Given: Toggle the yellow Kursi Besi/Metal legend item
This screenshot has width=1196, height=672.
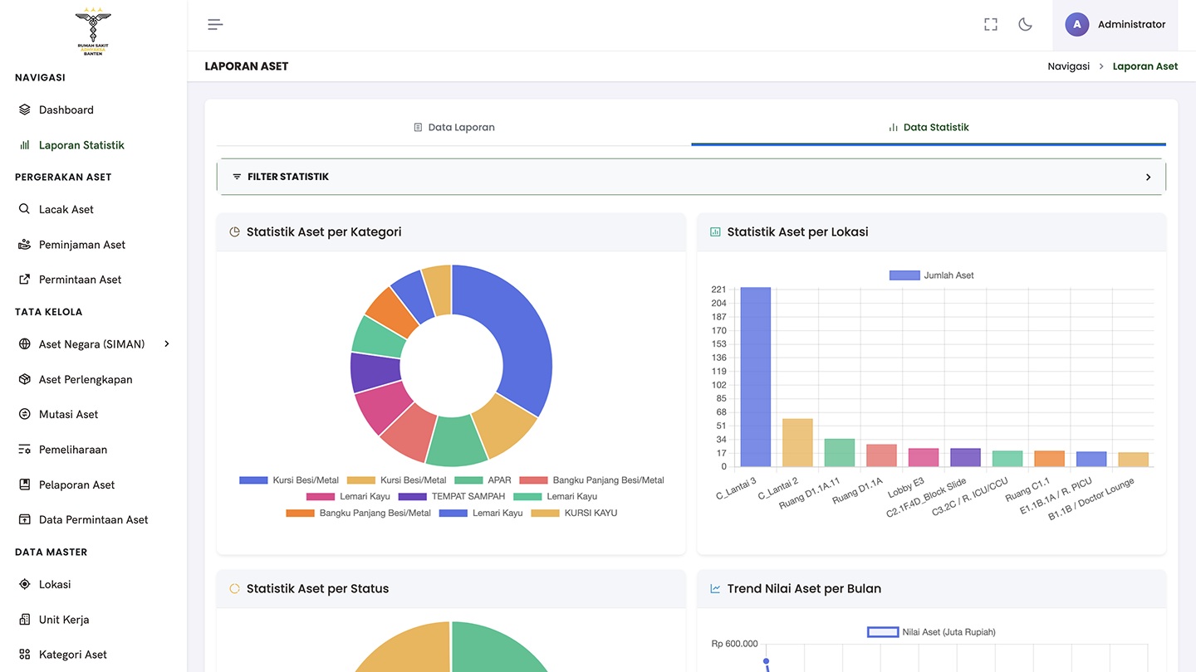Looking at the screenshot, I should [x=396, y=480].
